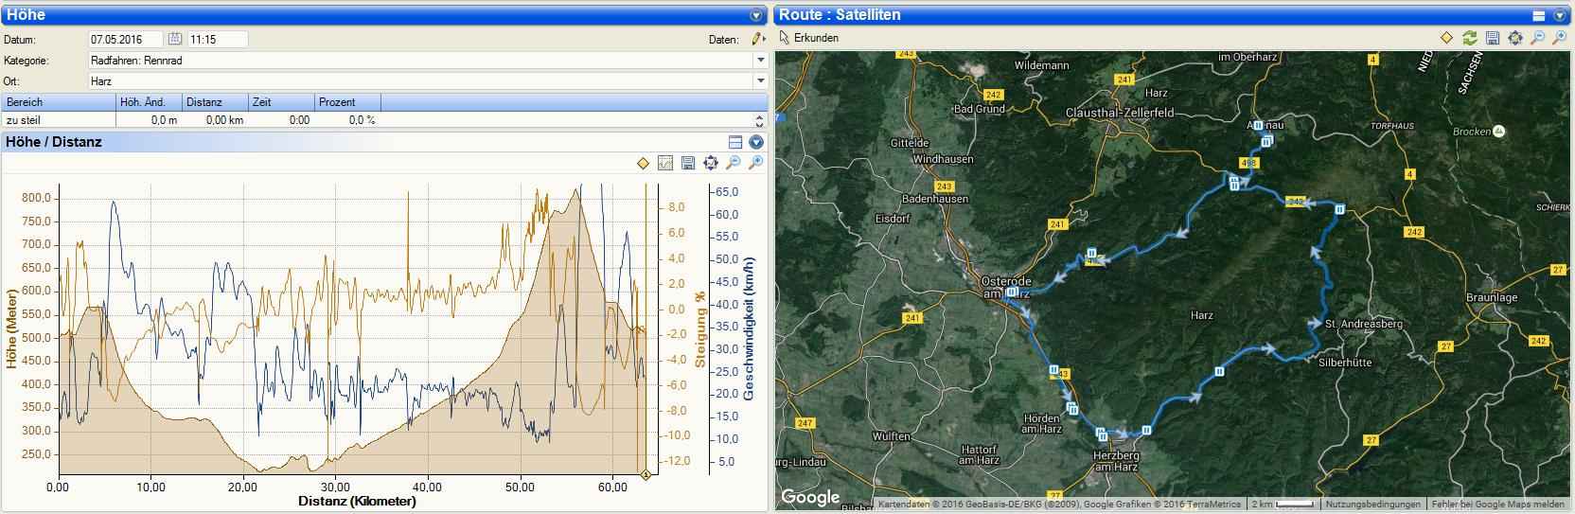Image resolution: width=1575 pixels, height=514 pixels.
Task: Save the route map image with the floppy icon
Action: pos(1493,38)
